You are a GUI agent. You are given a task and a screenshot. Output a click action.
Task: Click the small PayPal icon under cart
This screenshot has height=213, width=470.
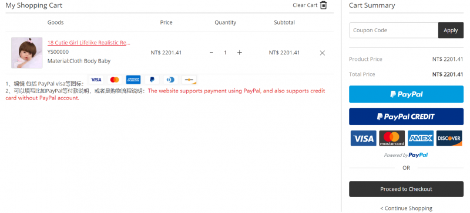(x=152, y=80)
